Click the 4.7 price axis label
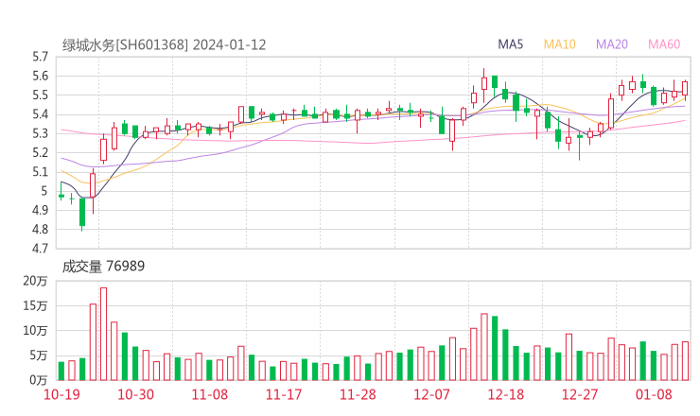 [40, 248]
